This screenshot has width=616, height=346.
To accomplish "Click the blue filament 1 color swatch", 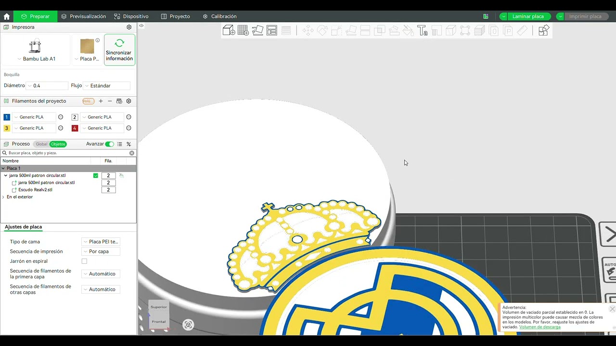I will pos(7,117).
